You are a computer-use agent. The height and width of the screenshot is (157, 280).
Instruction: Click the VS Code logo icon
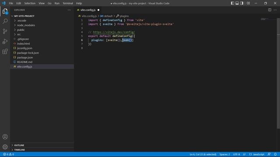[x=4, y=3]
